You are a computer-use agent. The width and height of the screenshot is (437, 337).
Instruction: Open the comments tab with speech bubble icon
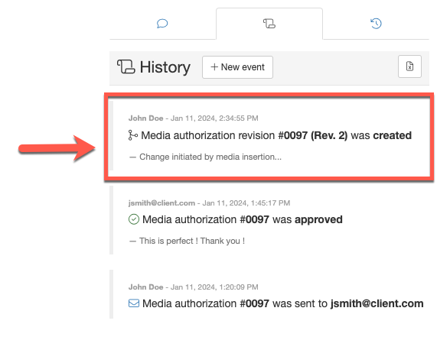click(x=162, y=24)
